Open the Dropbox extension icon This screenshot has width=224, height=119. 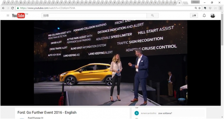(210, 8)
